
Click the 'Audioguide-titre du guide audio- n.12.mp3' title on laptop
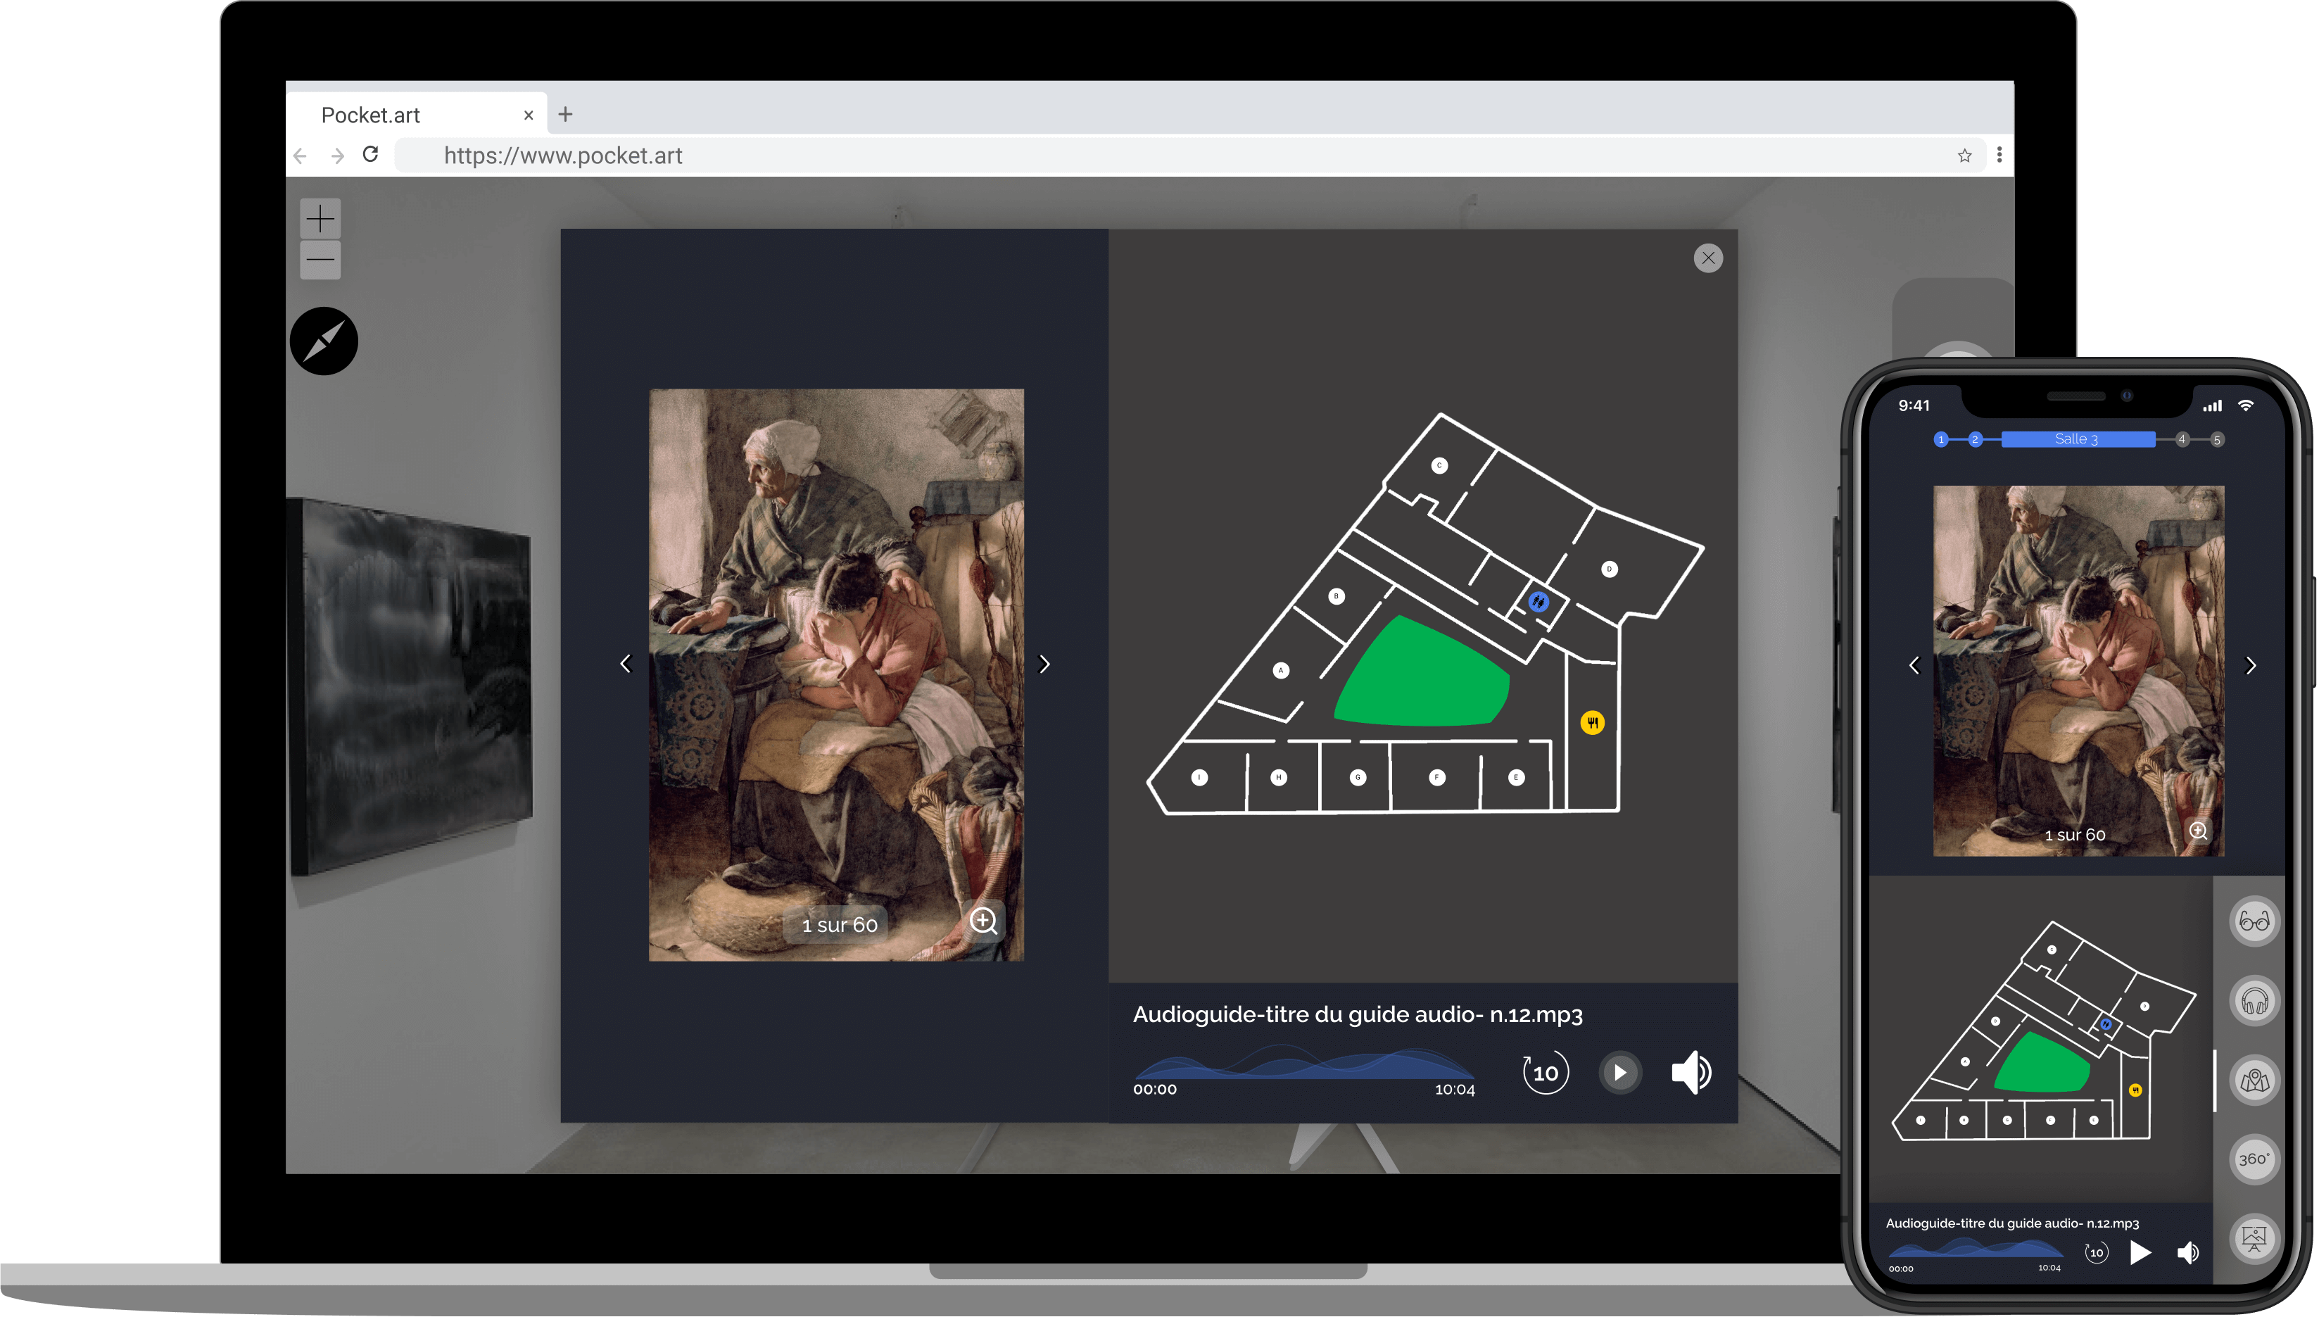pos(1357,1015)
